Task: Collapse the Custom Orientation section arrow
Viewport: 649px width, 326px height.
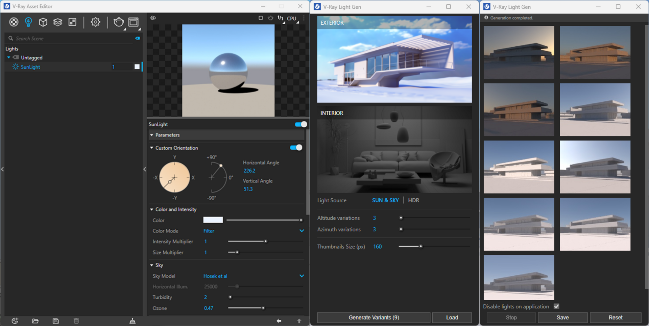Action: coord(152,148)
